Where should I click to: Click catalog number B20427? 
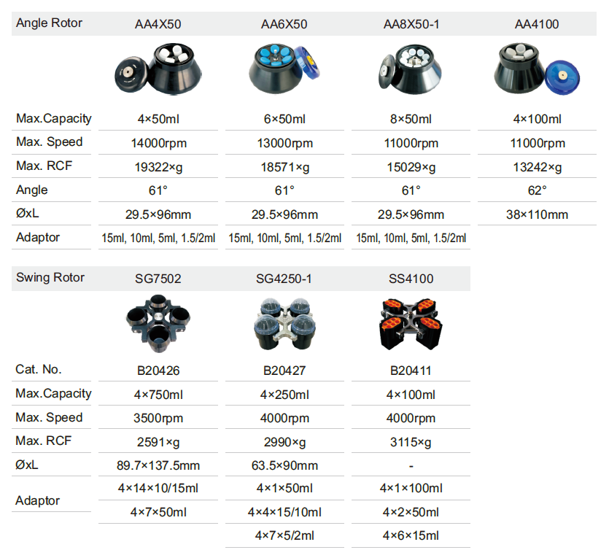point(284,371)
